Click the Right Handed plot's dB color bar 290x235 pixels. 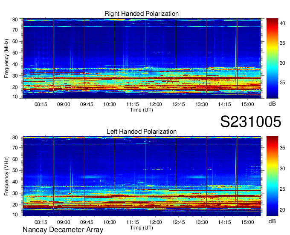[272, 58]
